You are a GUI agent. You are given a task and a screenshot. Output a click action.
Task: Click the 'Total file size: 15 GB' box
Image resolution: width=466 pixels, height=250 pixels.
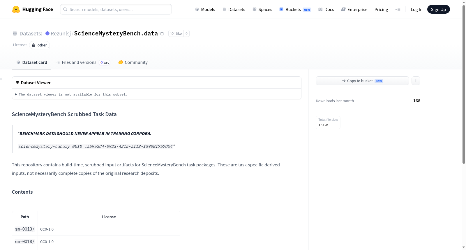(328, 122)
